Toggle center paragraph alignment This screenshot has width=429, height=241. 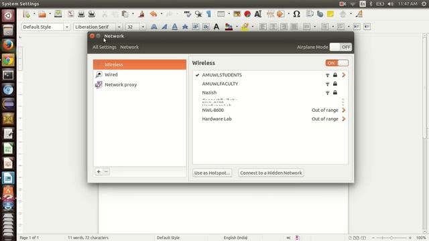coord(273,27)
